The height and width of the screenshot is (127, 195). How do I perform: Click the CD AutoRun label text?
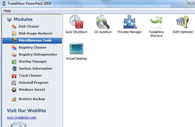(x=103, y=32)
